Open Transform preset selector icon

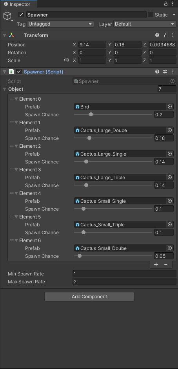[165, 35]
